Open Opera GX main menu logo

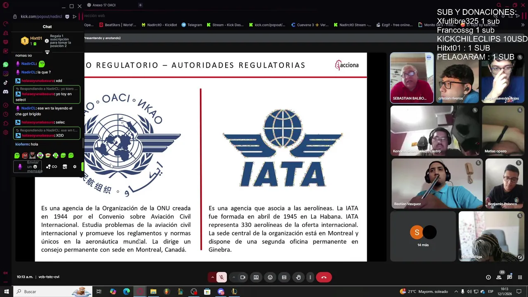5,5
